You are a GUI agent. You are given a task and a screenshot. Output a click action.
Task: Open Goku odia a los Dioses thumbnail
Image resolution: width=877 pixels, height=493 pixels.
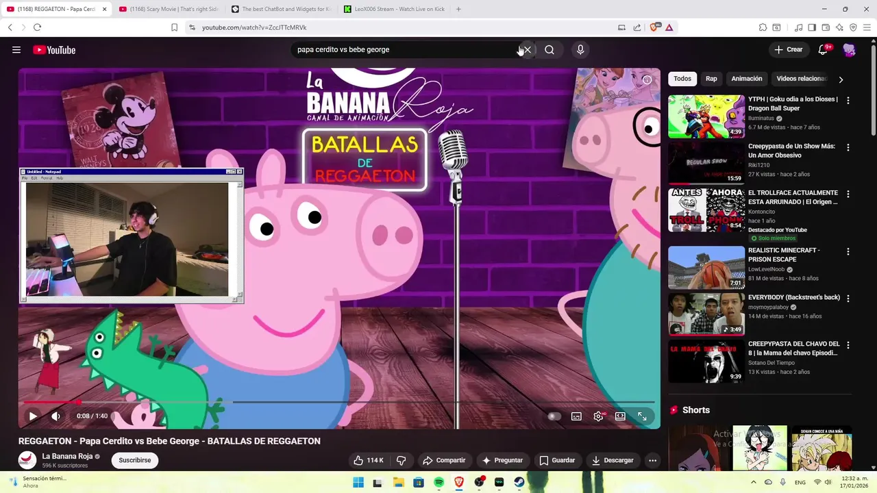[x=706, y=116]
